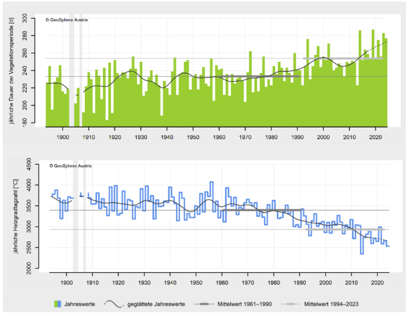Click the 300 value on upper y-axis
Screen dimensions: 408x316
coord(37,18)
